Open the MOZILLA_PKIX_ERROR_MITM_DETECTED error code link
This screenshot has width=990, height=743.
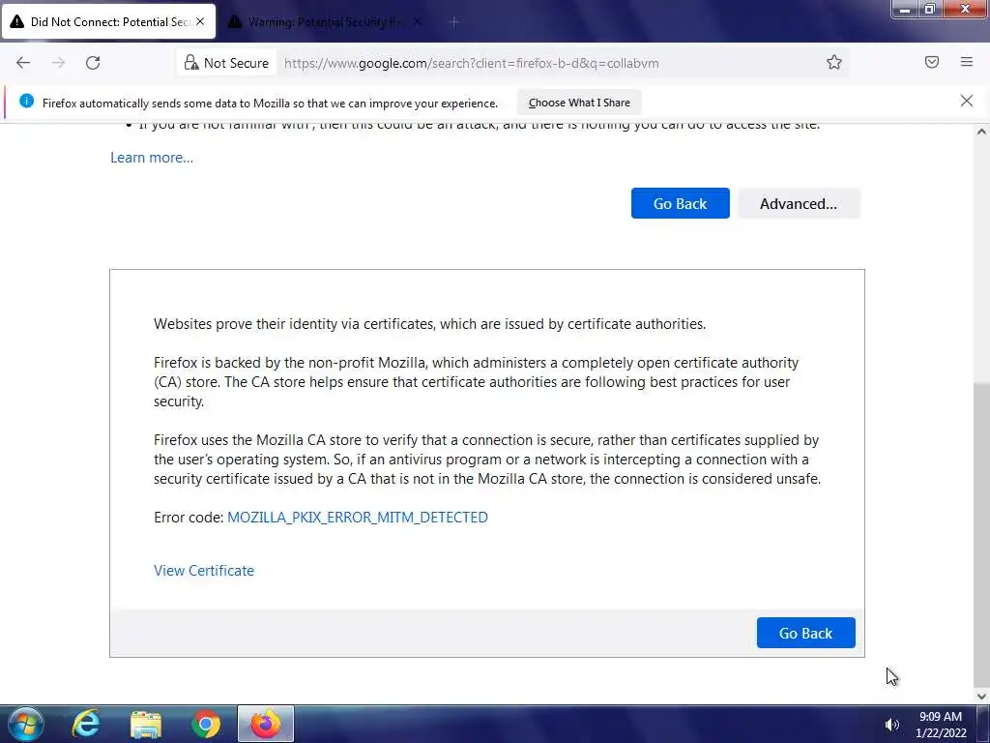tap(358, 518)
